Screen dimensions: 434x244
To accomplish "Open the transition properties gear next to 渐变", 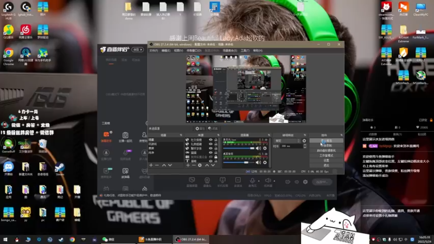I will click(x=304, y=141).
